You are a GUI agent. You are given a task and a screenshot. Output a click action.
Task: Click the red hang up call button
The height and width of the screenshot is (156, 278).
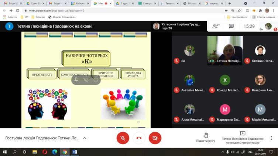click(x=139, y=138)
